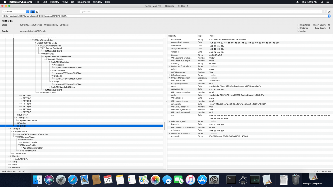Open Mail stamp icon in dock
This screenshot has height=187, width=333.
click(x=84, y=180)
